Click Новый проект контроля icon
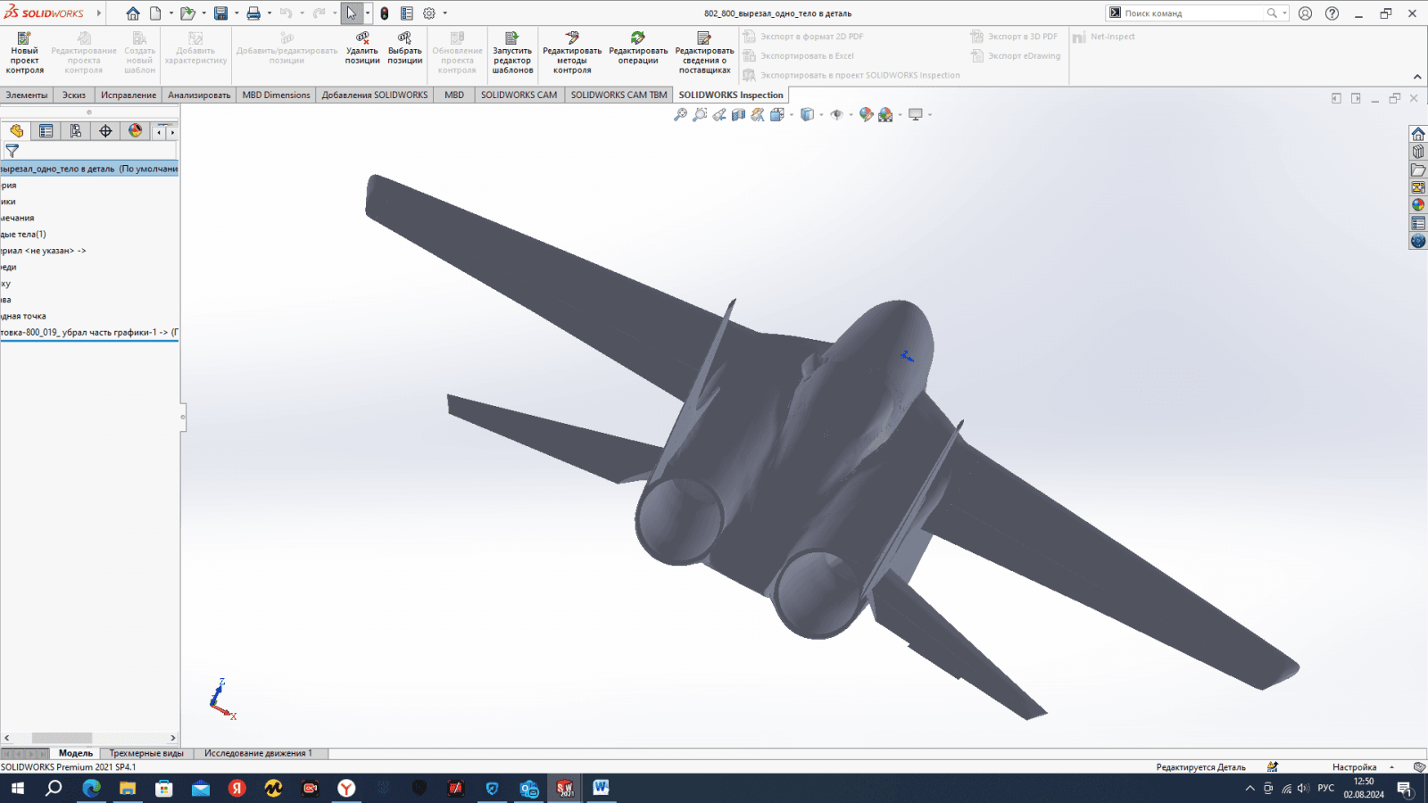 click(24, 53)
